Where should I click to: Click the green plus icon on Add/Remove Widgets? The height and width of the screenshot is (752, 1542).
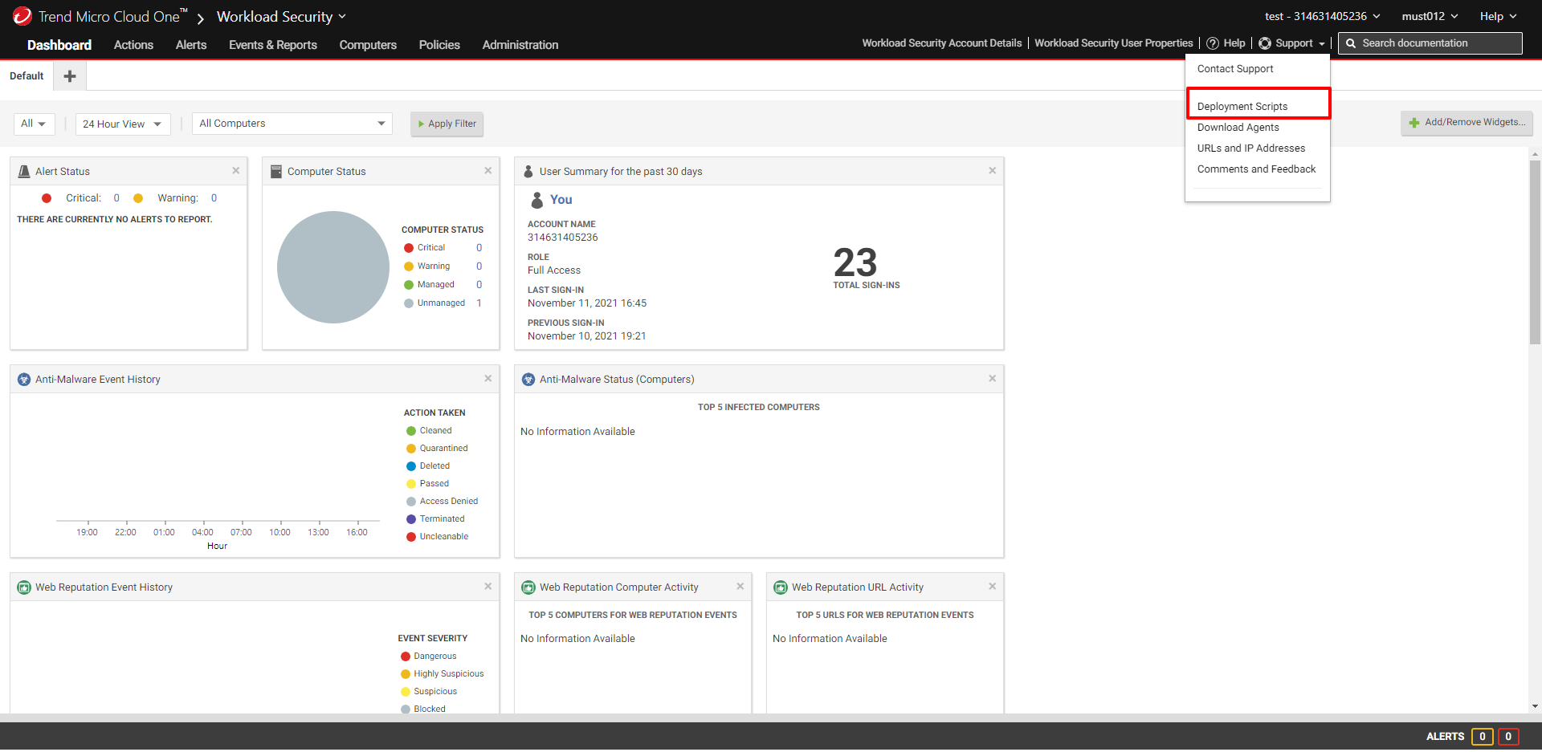pyautogui.click(x=1415, y=123)
